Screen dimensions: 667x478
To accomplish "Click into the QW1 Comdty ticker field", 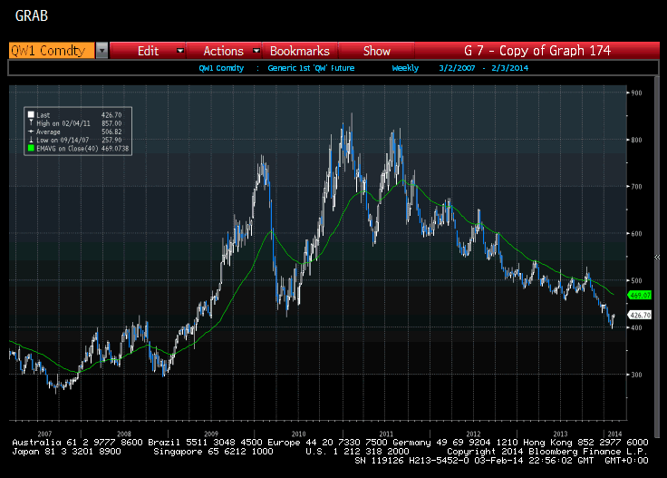I will pyautogui.click(x=50, y=51).
